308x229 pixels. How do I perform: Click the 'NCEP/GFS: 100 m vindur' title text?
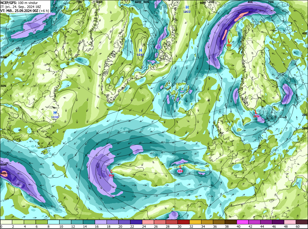tap(19, 3)
